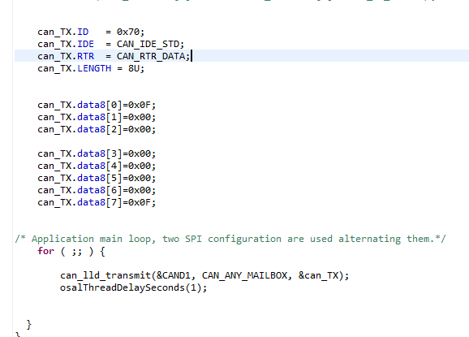Click the &can_TX argument
Image resolution: width=469 pixels, height=337 pixels.
coord(318,275)
